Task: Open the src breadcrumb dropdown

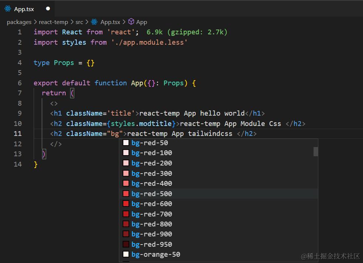Action: (79, 22)
